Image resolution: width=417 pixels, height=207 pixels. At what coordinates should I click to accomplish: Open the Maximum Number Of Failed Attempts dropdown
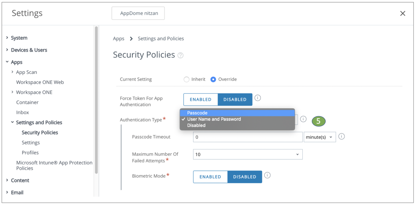(247, 154)
